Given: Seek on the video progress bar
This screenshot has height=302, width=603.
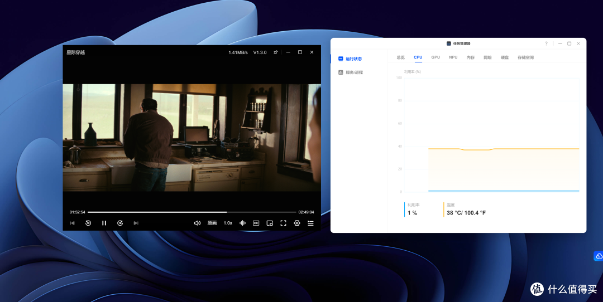Looking at the screenshot, I should (x=192, y=212).
